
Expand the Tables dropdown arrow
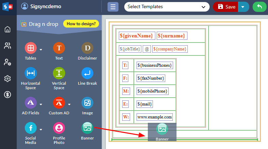point(41,50)
